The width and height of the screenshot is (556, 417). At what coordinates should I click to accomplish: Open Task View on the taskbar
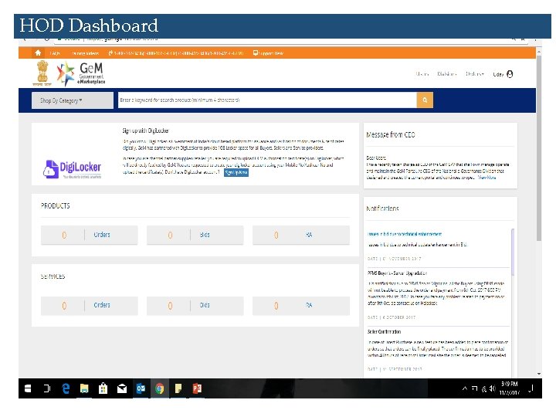(x=47, y=388)
